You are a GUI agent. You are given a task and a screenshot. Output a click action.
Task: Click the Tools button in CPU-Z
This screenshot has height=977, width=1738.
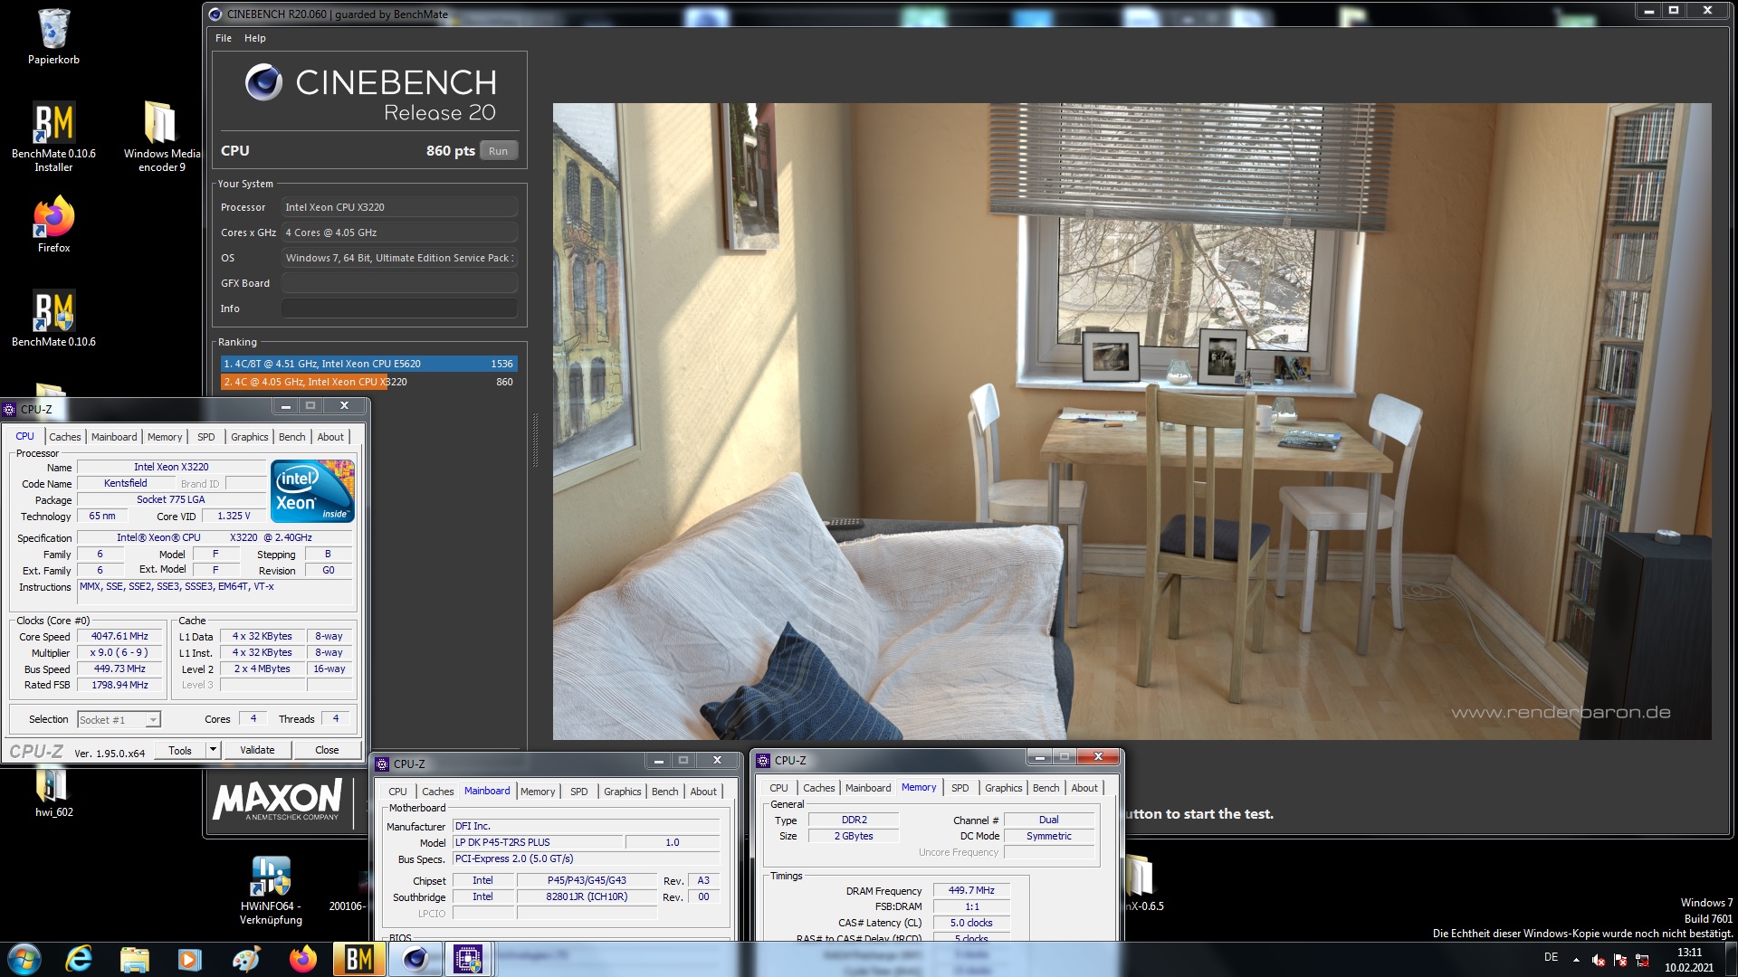180,750
